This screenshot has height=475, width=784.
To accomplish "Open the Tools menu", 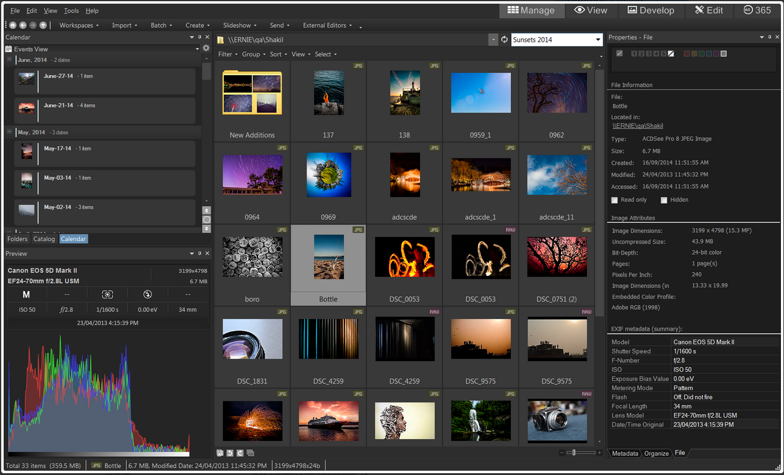I will point(71,11).
